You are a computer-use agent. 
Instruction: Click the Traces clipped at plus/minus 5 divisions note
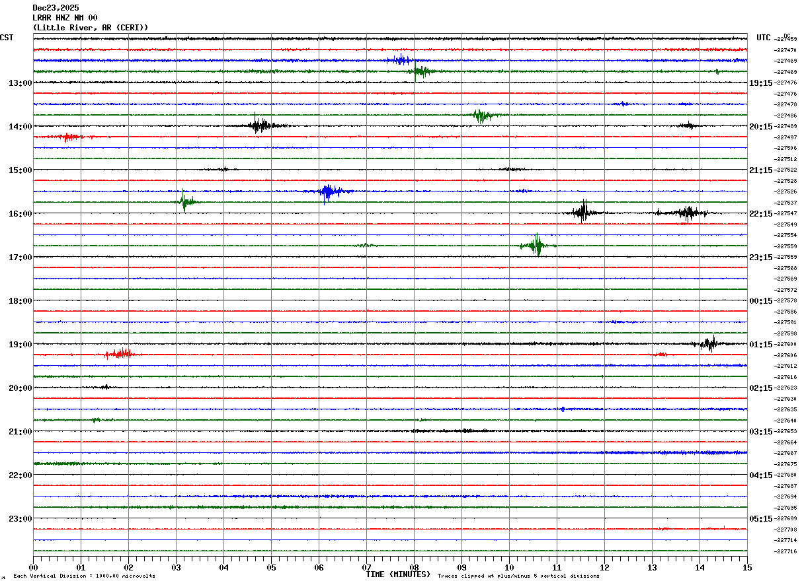point(518,576)
